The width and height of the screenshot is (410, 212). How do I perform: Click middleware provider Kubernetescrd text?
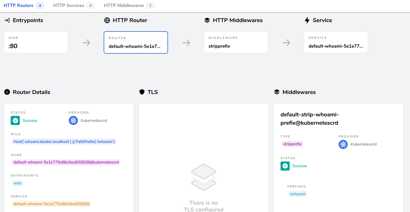(363, 144)
